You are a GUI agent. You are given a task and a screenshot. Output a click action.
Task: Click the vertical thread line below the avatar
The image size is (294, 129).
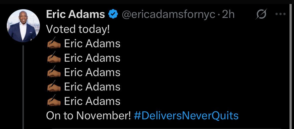tap(23, 87)
